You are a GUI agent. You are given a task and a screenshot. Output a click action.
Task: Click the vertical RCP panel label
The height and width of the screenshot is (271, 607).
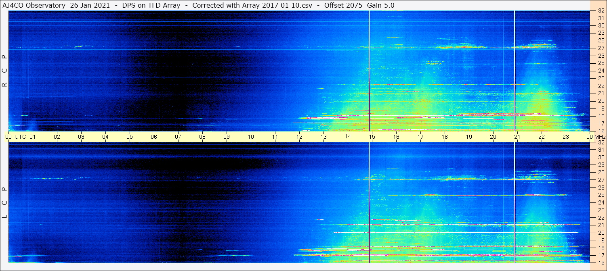[5, 71]
